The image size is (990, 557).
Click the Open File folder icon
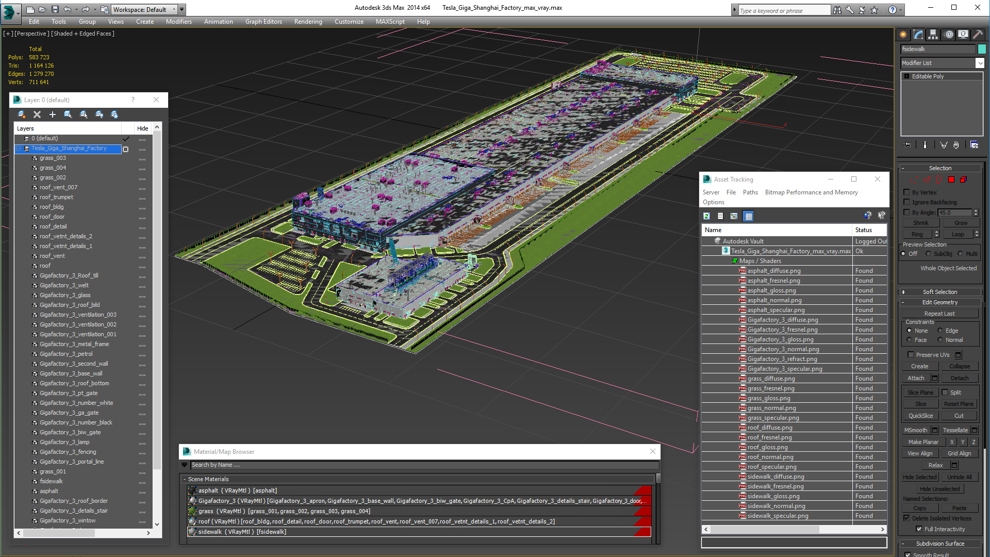tap(42, 9)
